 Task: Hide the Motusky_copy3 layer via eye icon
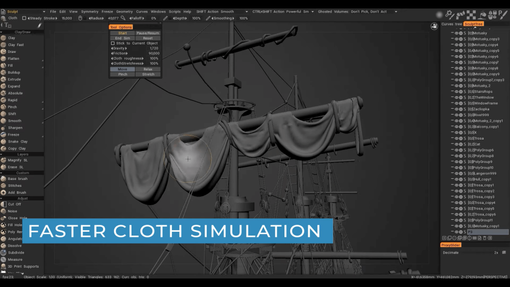(456, 39)
